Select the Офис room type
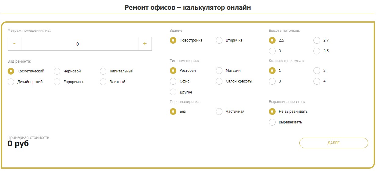 (x=173, y=81)
